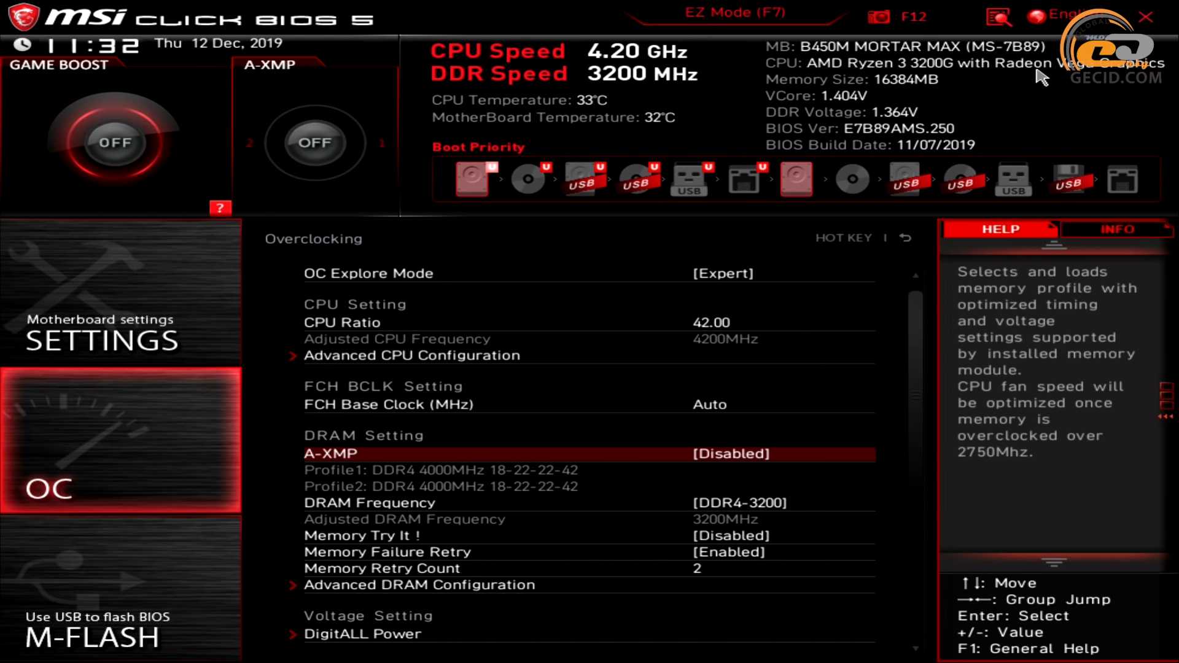The height and width of the screenshot is (663, 1179).
Task: Click the date Thu 12 Dec, 2019
Action: tap(218, 43)
